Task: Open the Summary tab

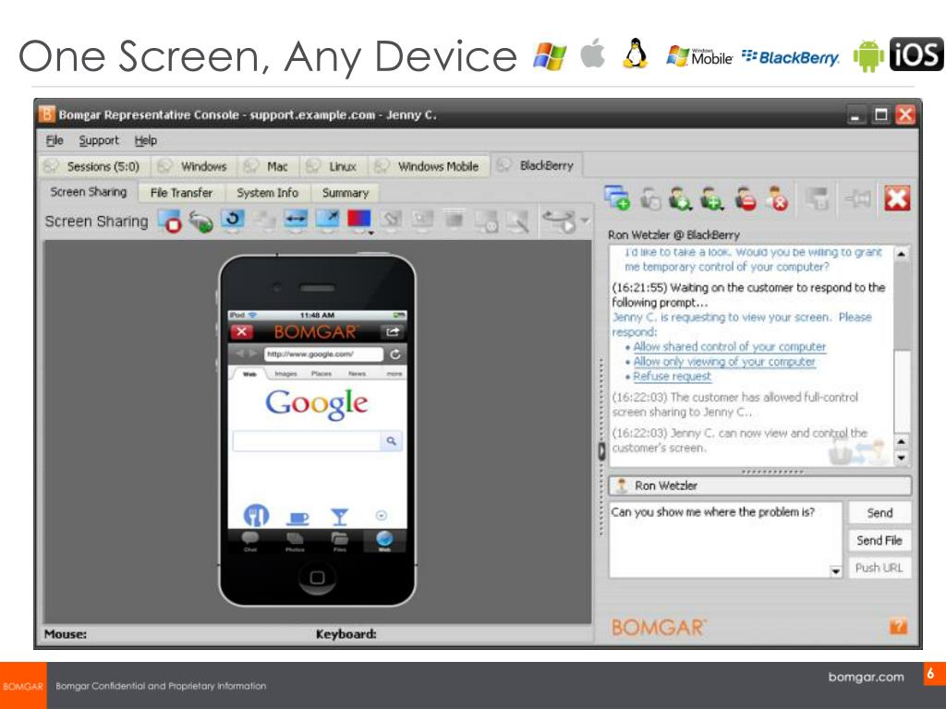Action: [x=346, y=193]
